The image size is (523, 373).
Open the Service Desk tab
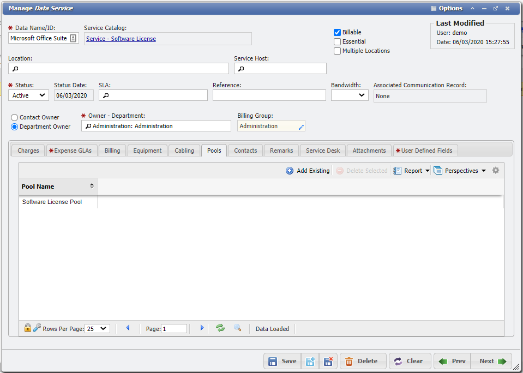(322, 151)
